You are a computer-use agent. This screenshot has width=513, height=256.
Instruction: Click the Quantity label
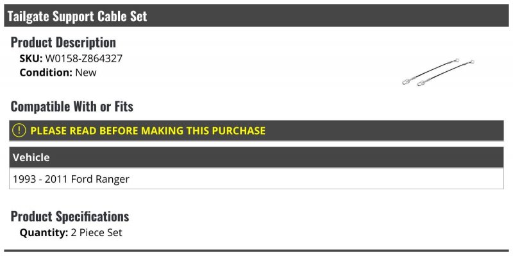(44, 233)
